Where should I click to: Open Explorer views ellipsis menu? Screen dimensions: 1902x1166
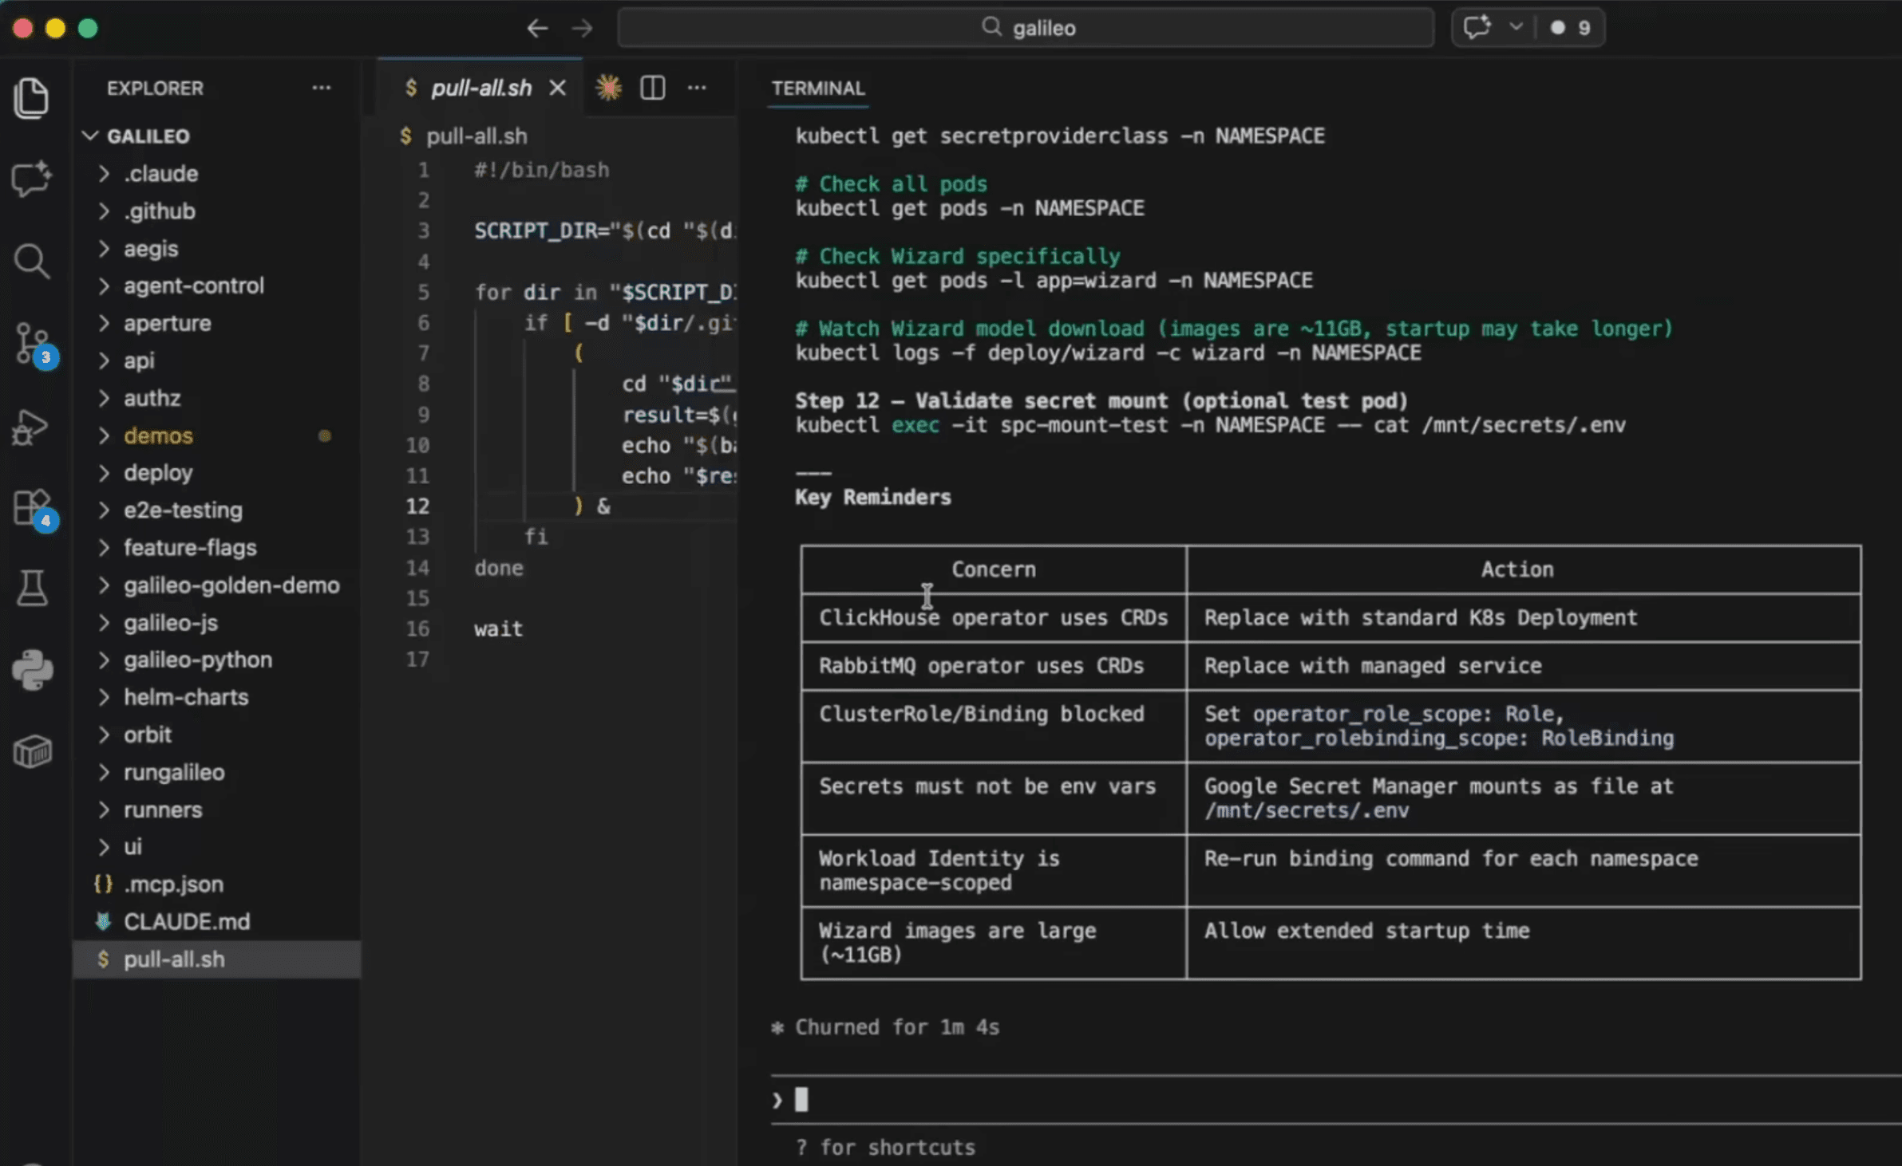click(322, 88)
